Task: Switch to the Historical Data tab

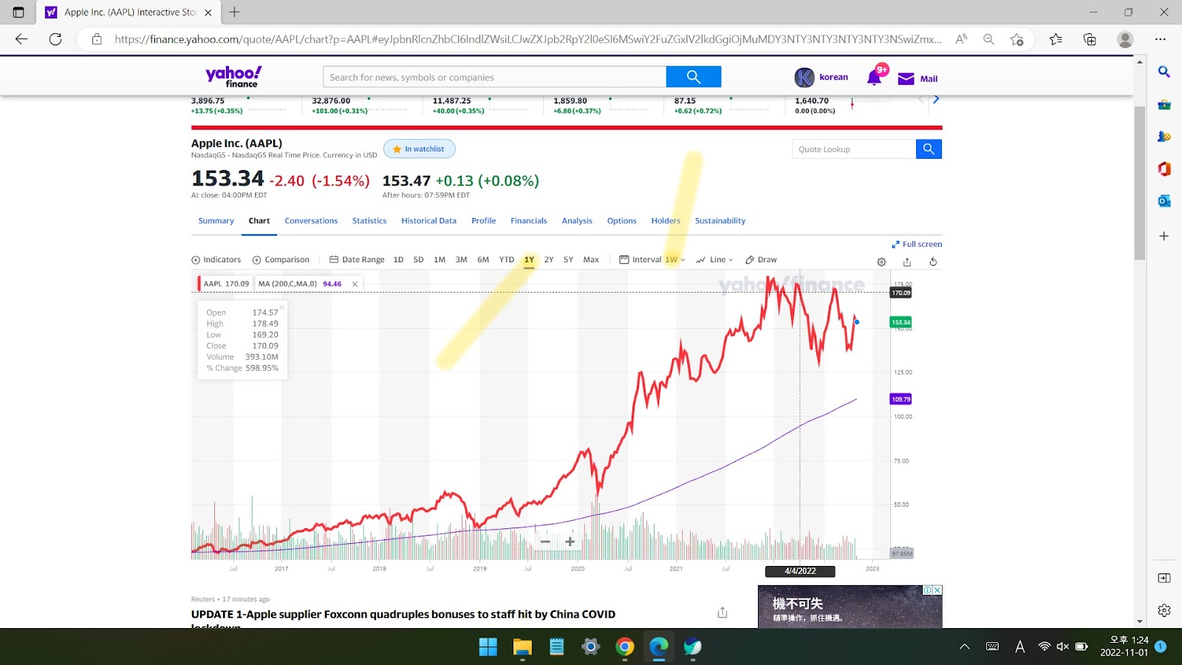Action: pyautogui.click(x=428, y=221)
